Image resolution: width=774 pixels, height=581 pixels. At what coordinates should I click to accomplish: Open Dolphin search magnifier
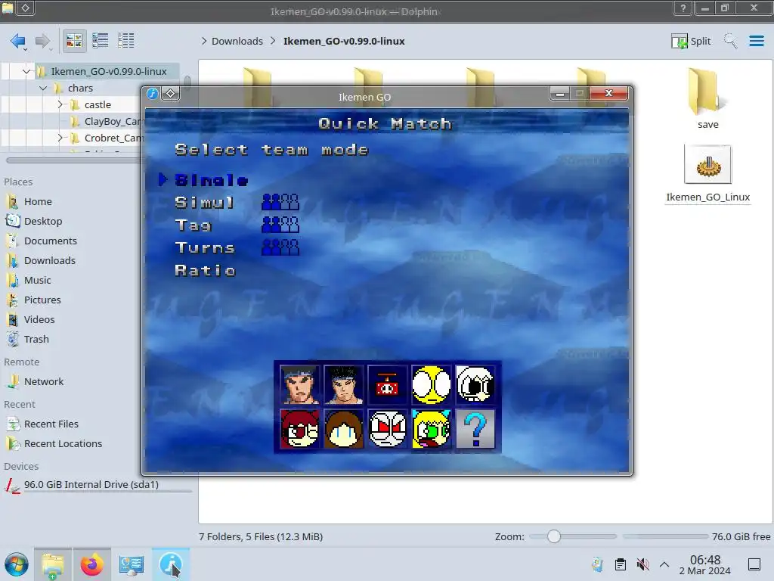(x=730, y=41)
